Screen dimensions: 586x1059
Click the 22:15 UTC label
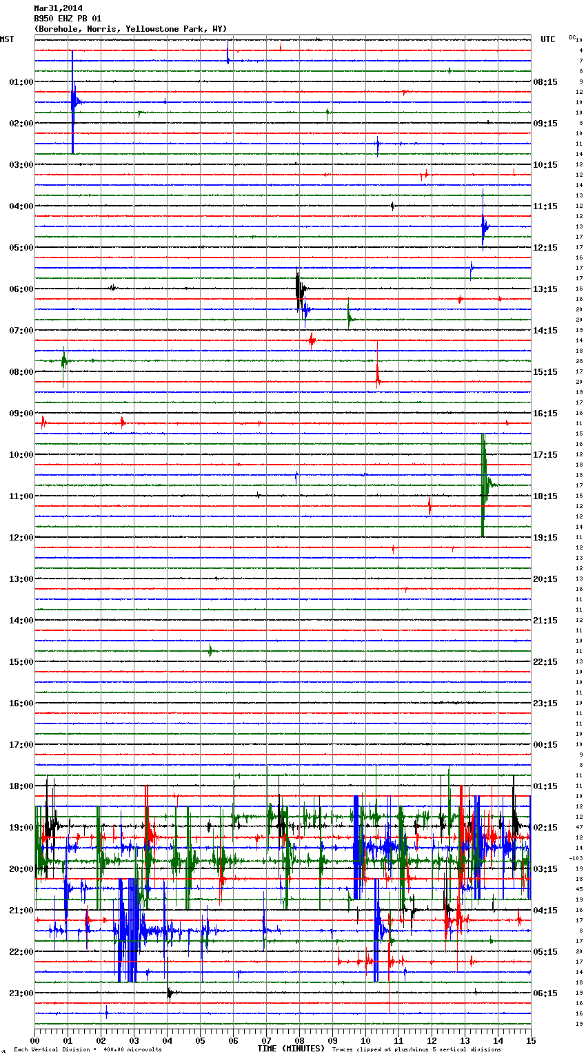545,662
